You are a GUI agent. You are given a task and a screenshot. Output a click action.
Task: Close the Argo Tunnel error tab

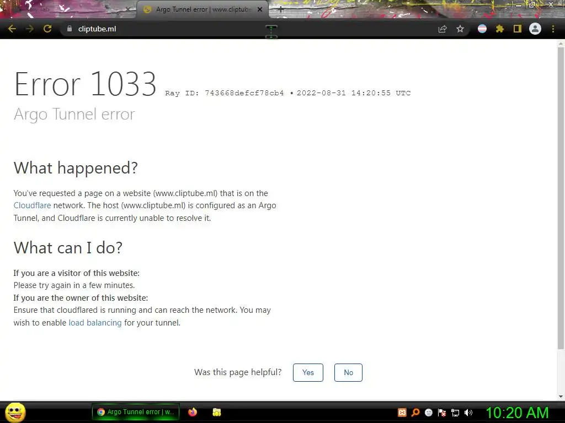pos(260,9)
